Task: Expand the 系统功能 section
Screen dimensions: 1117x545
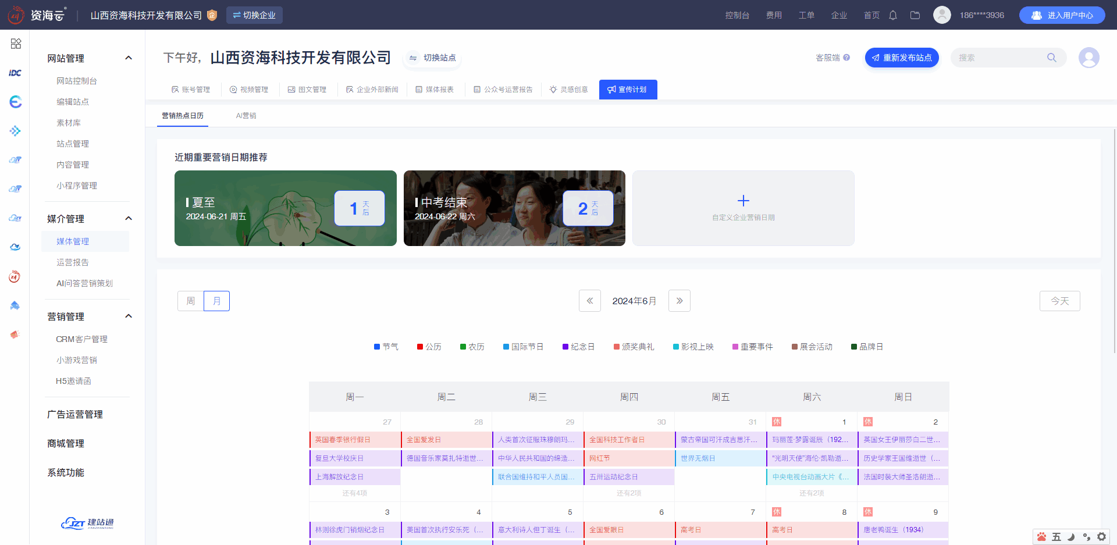Action: pyautogui.click(x=66, y=472)
